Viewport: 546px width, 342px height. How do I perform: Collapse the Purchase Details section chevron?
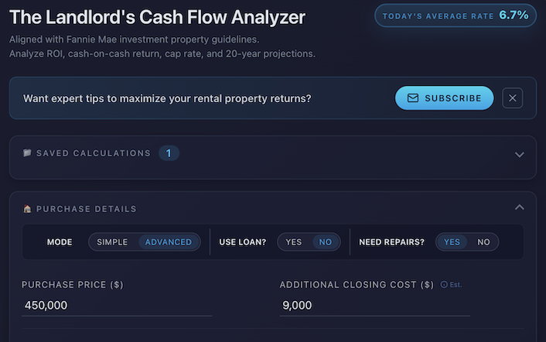pos(520,207)
